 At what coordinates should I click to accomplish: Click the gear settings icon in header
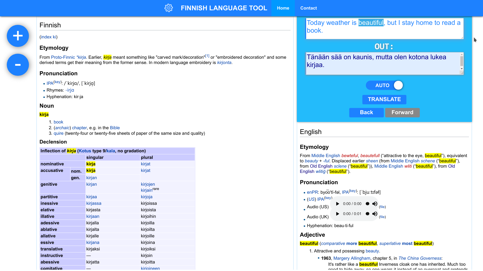pyautogui.click(x=169, y=8)
